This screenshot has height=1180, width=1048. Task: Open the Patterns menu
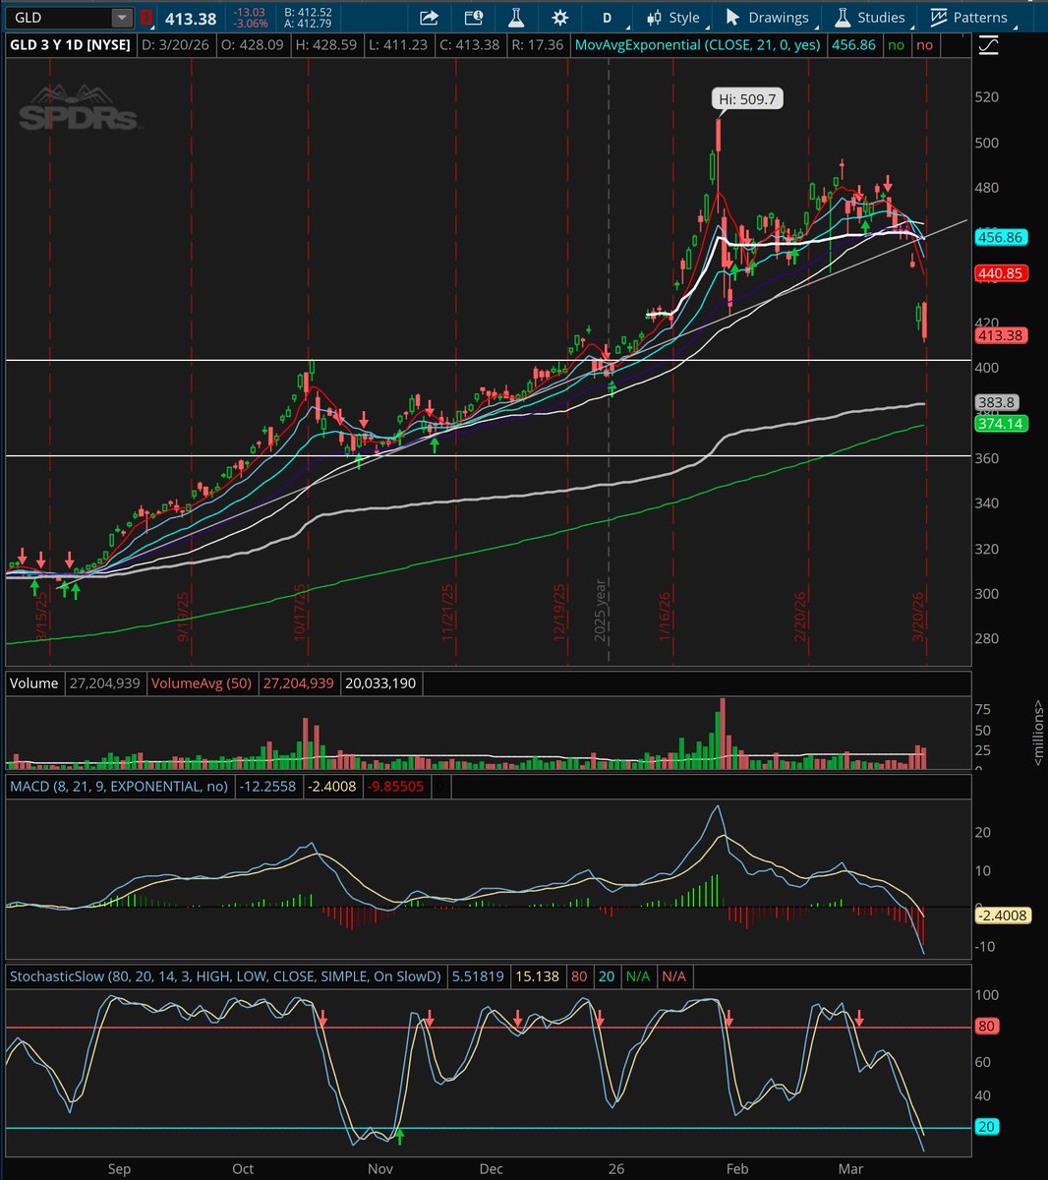click(968, 18)
